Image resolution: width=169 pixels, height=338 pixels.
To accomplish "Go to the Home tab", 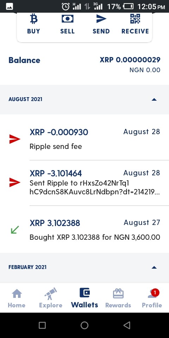I will click(17, 298).
